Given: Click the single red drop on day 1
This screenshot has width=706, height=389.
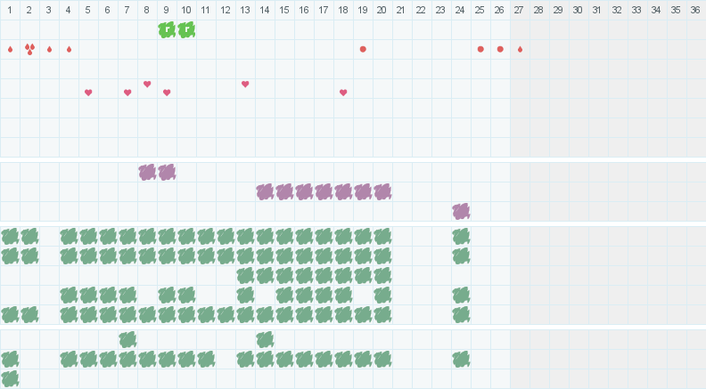Looking at the screenshot, I should (x=10, y=49).
